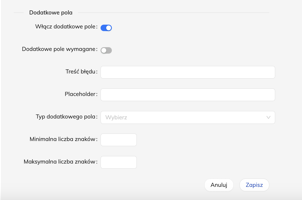Click the 'Minimalna liczba znaków' label
Image resolution: width=302 pixels, height=200 pixels.
click(62, 139)
